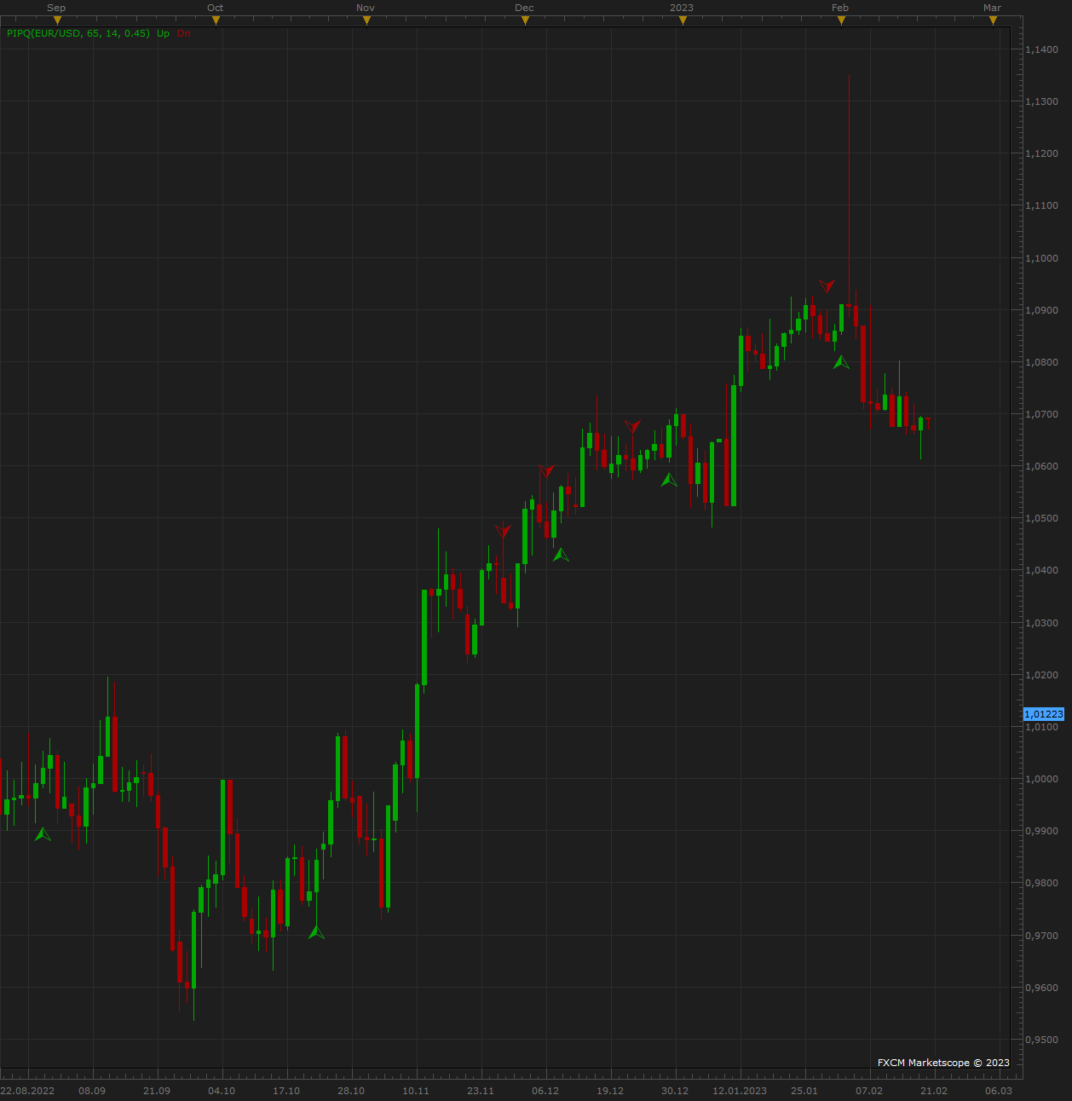This screenshot has width=1072, height=1101.
Task: Click the 0,9900 price axis label
Action: tap(1041, 831)
